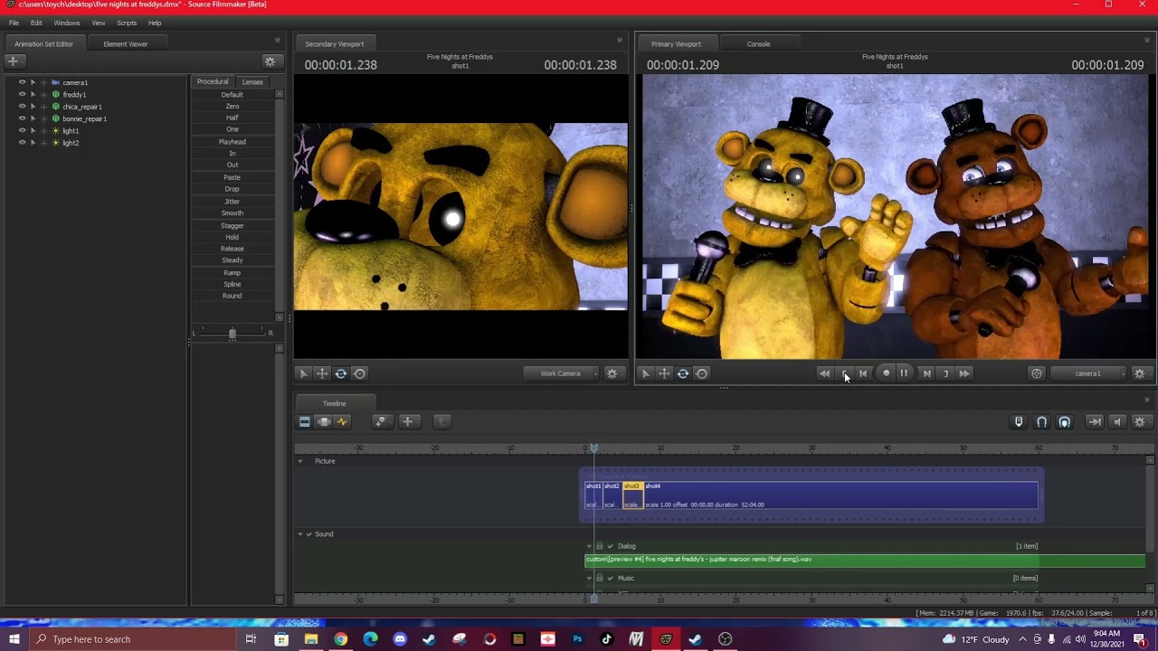The image size is (1158, 651).
Task: Select the secondary viewport move tool
Action: [x=322, y=373]
